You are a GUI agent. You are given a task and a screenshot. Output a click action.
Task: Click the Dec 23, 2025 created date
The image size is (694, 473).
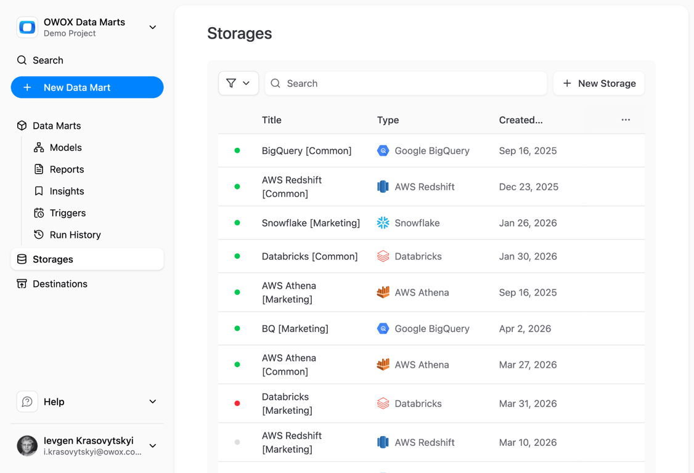click(x=529, y=187)
